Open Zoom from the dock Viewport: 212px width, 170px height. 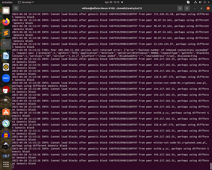coord(6,78)
